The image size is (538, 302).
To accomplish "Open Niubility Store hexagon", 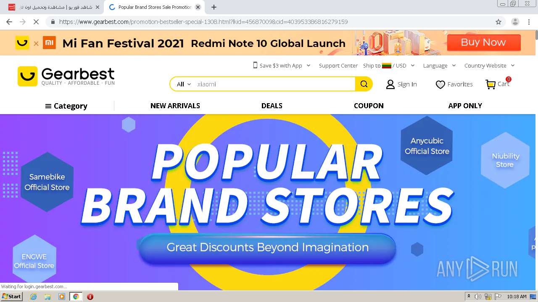I will (505, 160).
